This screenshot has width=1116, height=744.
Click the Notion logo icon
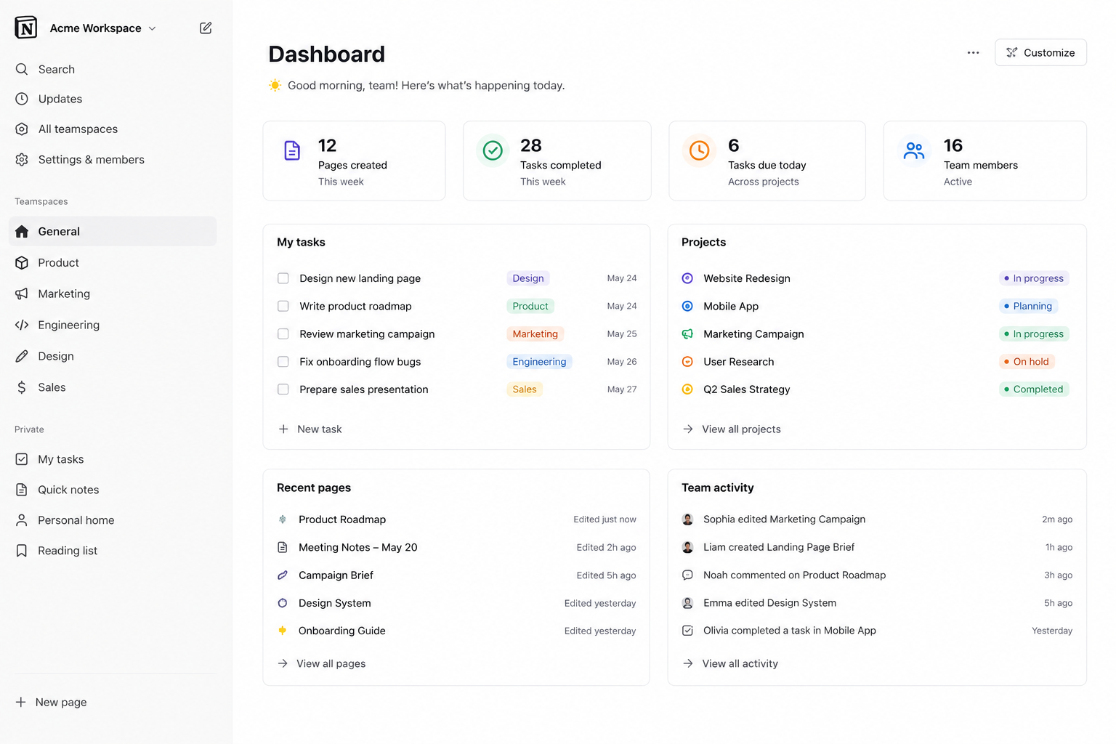(26, 28)
